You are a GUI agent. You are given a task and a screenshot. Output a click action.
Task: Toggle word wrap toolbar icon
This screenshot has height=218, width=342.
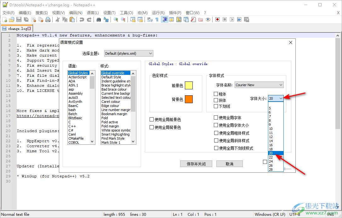(150, 20)
